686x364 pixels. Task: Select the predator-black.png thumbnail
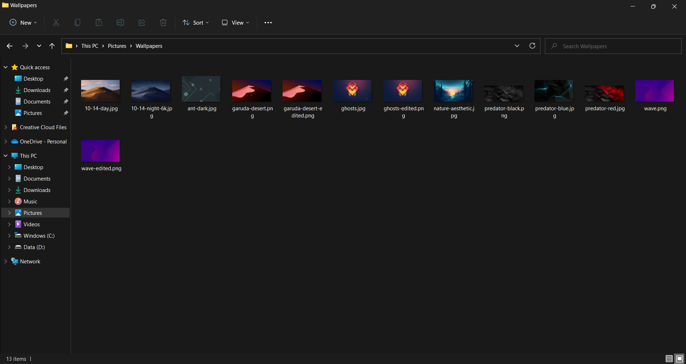click(503, 93)
